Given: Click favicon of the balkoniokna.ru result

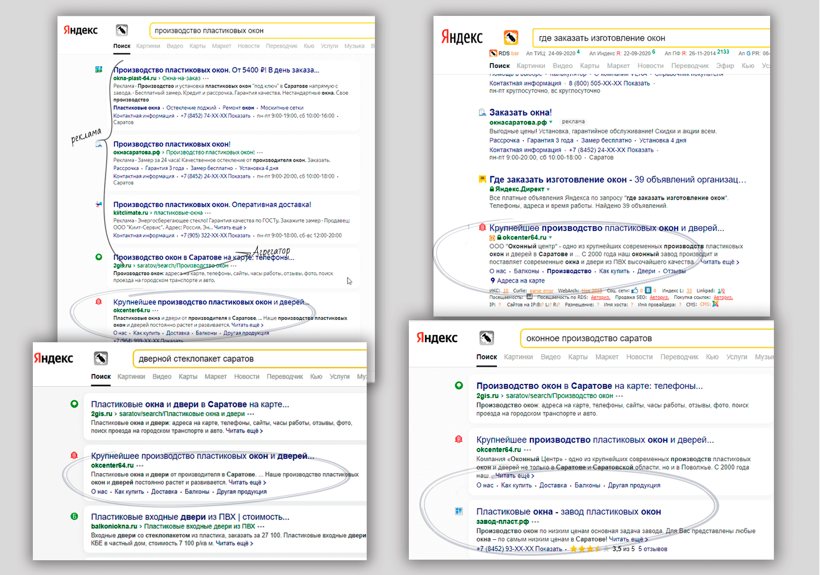Looking at the screenshot, I should point(74,516).
